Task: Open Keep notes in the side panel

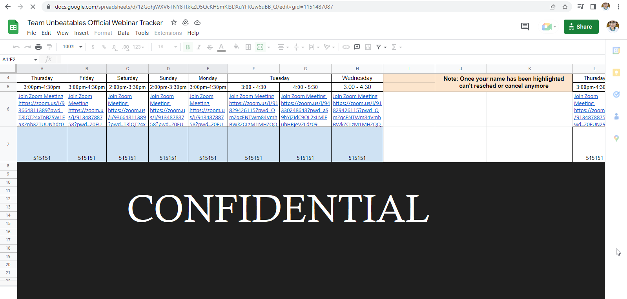Action: [x=616, y=72]
